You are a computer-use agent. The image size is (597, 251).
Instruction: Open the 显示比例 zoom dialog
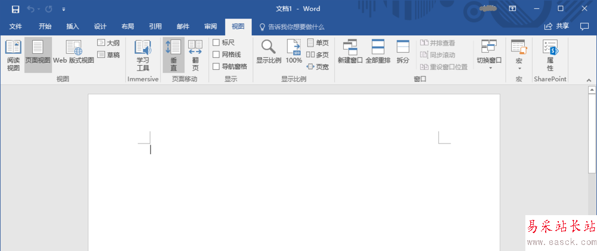(269, 52)
